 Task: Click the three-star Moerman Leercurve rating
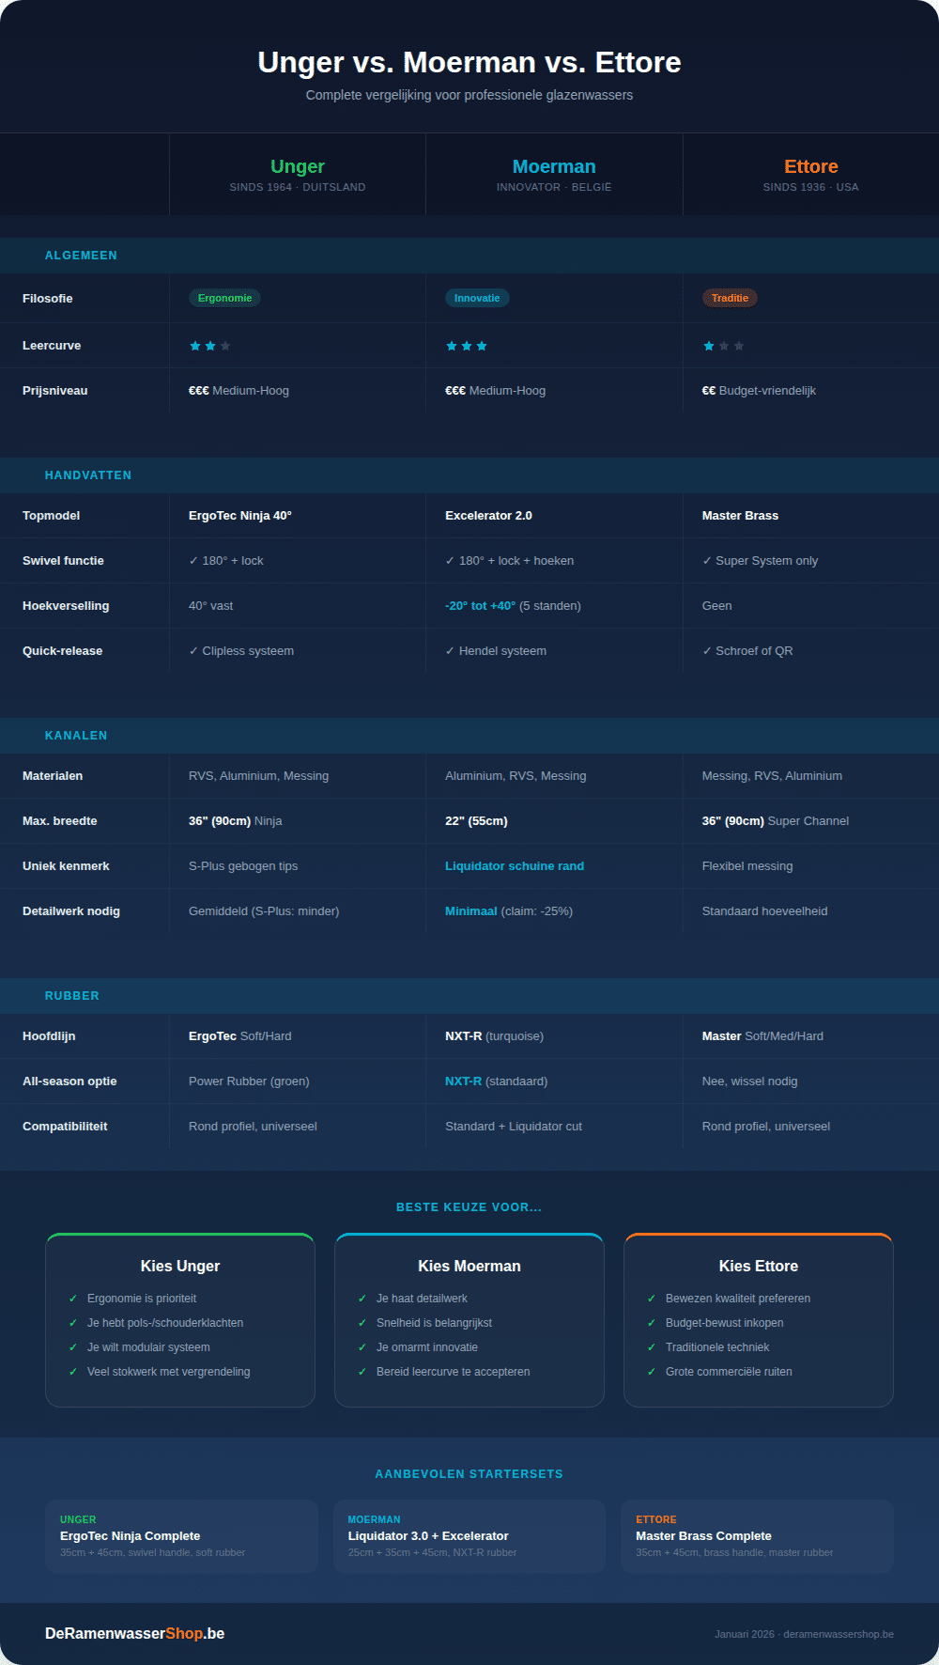[x=467, y=346]
